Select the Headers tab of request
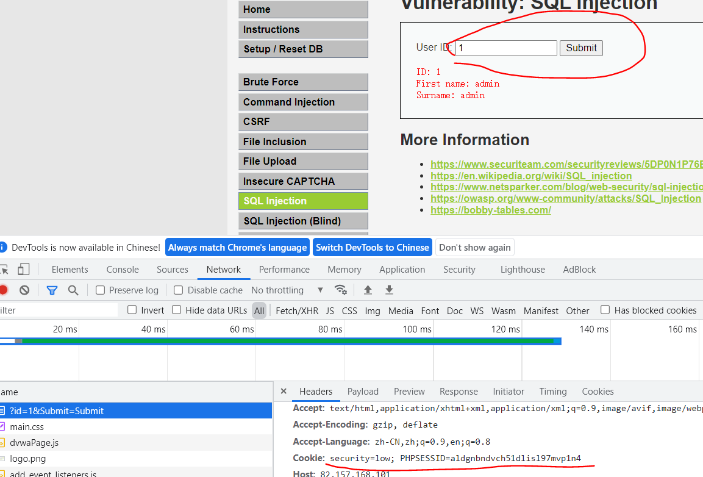 316,391
